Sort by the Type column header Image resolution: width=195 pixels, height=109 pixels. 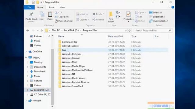click(134, 36)
